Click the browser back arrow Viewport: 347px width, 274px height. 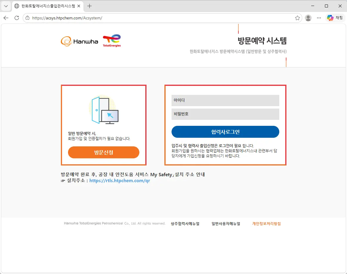pos(6,18)
